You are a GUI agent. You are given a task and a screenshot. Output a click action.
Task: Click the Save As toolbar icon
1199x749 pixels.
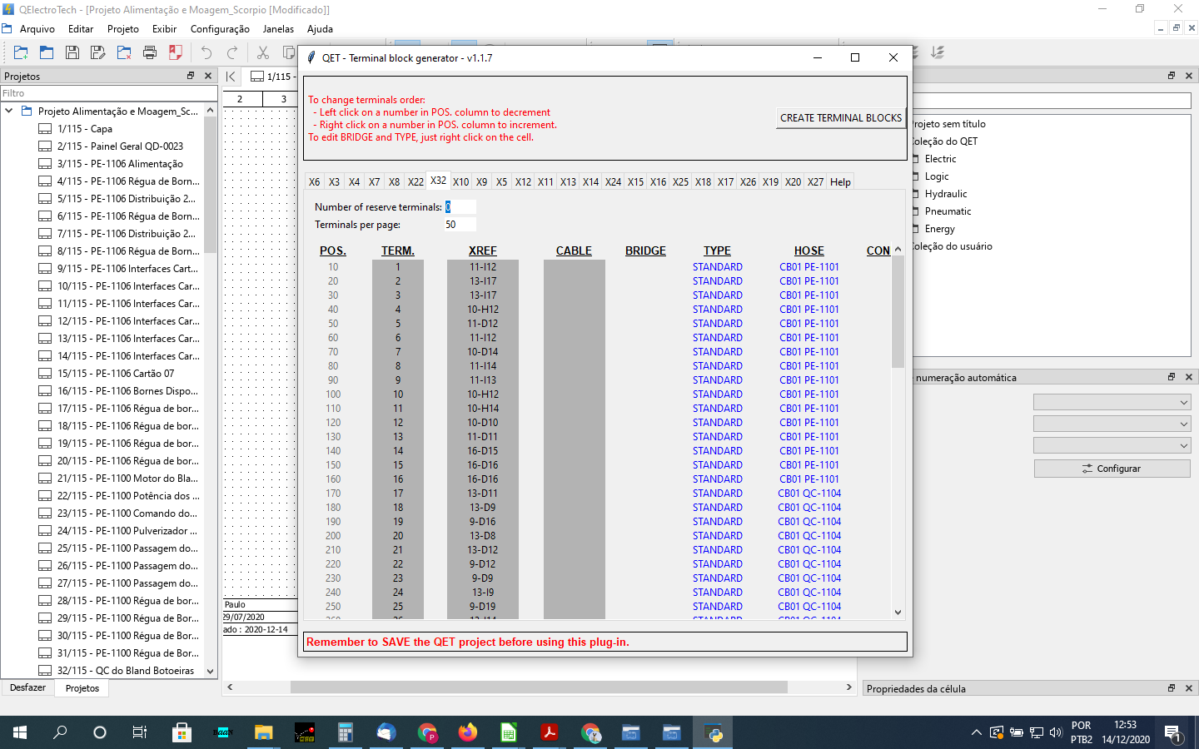98,52
